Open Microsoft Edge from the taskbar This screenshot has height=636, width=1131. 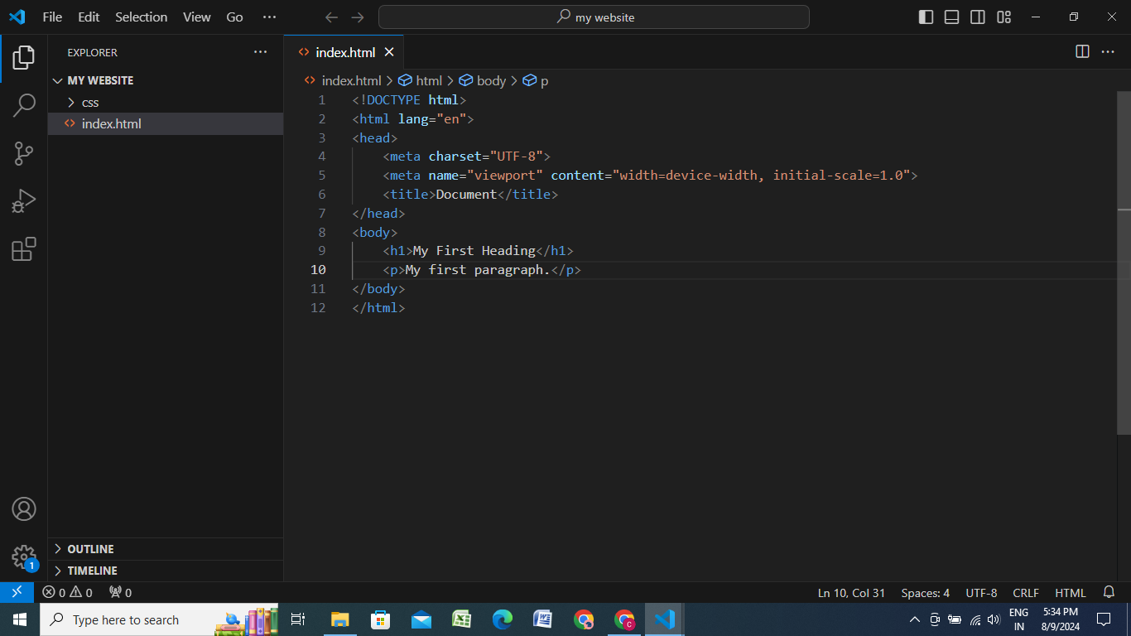pyautogui.click(x=503, y=619)
